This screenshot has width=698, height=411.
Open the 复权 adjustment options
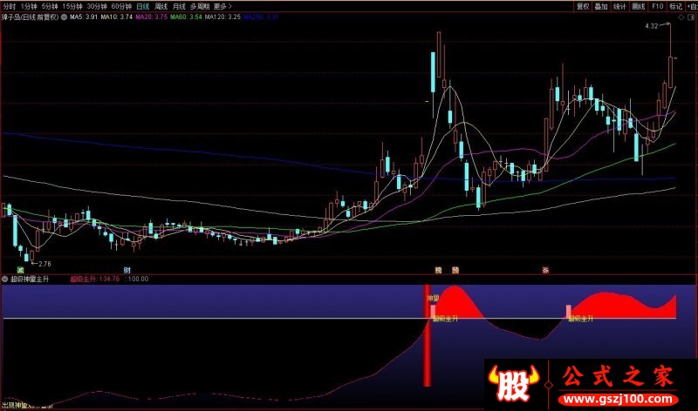(x=583, y=6)
